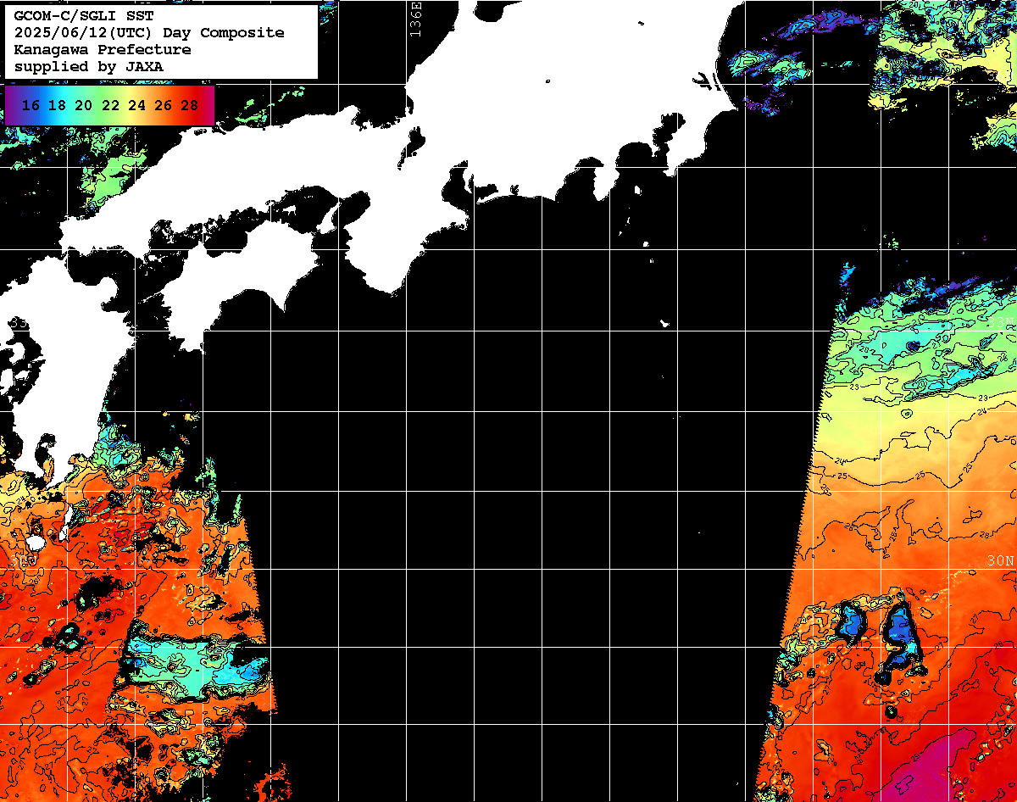Click the "136E" longitude label

tap(414, 18)
